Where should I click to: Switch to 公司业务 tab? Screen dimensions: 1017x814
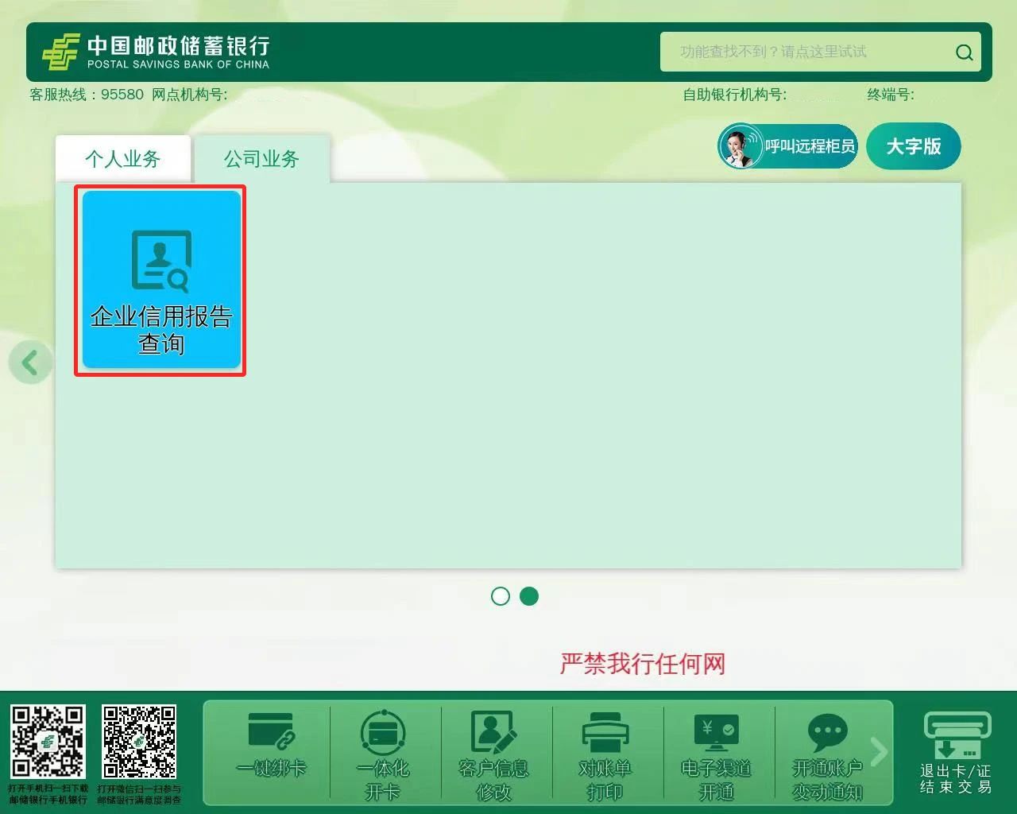click(x=261, y=159)
